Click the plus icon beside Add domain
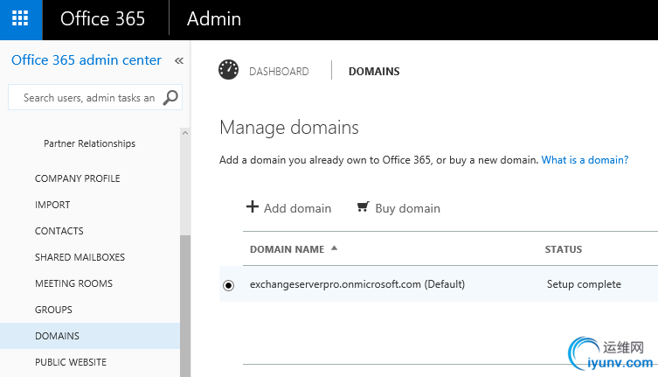Image resolution: width=658 pixels, height=377 pixels. coord(253,206)
